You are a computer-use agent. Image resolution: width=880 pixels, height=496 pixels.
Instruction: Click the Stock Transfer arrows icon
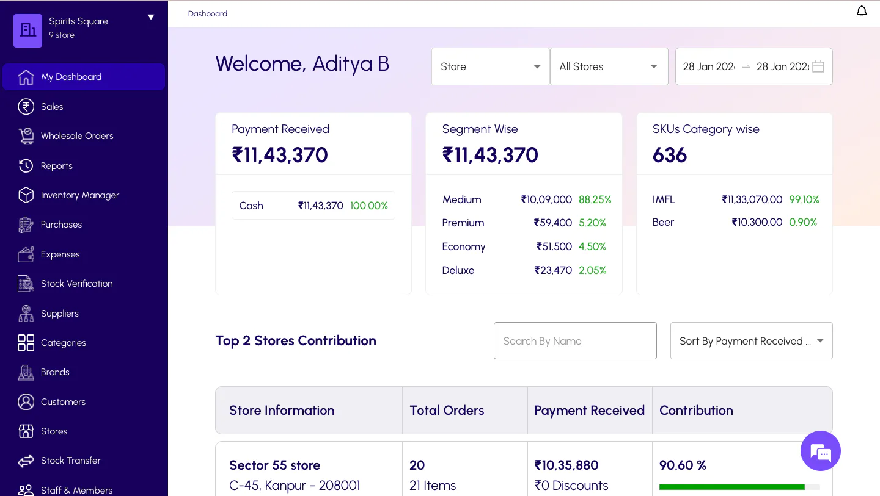click(x=26, y=461)
